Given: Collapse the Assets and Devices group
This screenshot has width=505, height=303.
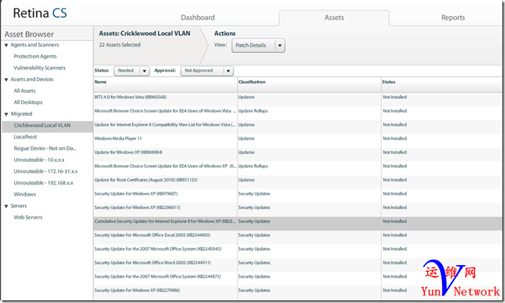Looking at the screenshot, I should click(x=6, y=80).
